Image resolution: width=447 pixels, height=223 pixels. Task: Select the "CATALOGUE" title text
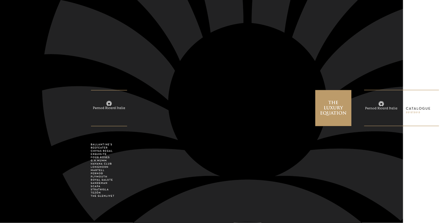click(418, 108)
